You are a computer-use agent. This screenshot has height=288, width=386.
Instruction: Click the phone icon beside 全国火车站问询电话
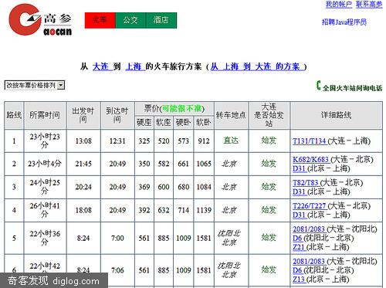(319, 86)
